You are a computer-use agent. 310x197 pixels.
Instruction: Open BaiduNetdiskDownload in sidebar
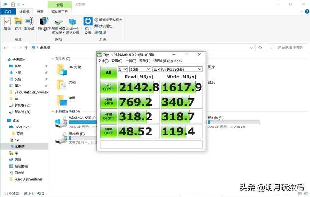pos(29,92)
